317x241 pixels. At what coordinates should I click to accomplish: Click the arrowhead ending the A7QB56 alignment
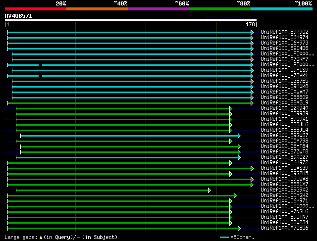pos(239,229)
